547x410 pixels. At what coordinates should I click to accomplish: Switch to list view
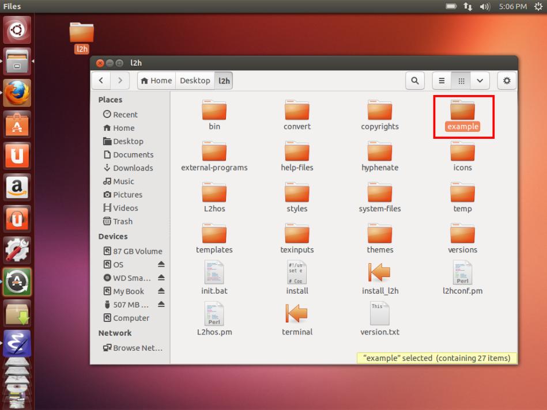pyautogui.click(x=442, y=81)
